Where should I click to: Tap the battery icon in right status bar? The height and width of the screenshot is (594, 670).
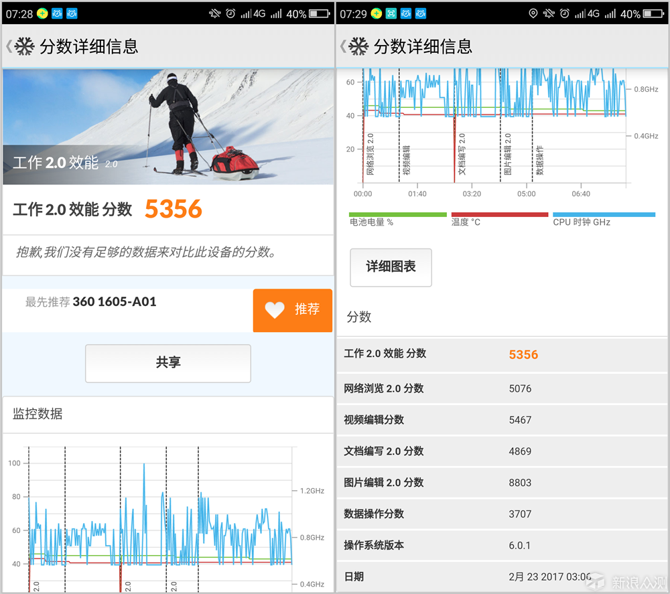(653, 13)
